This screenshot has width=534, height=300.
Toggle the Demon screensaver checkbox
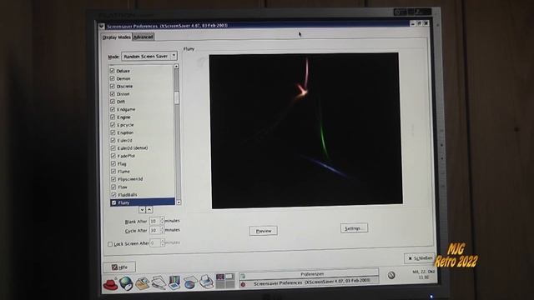click(112, 78)
